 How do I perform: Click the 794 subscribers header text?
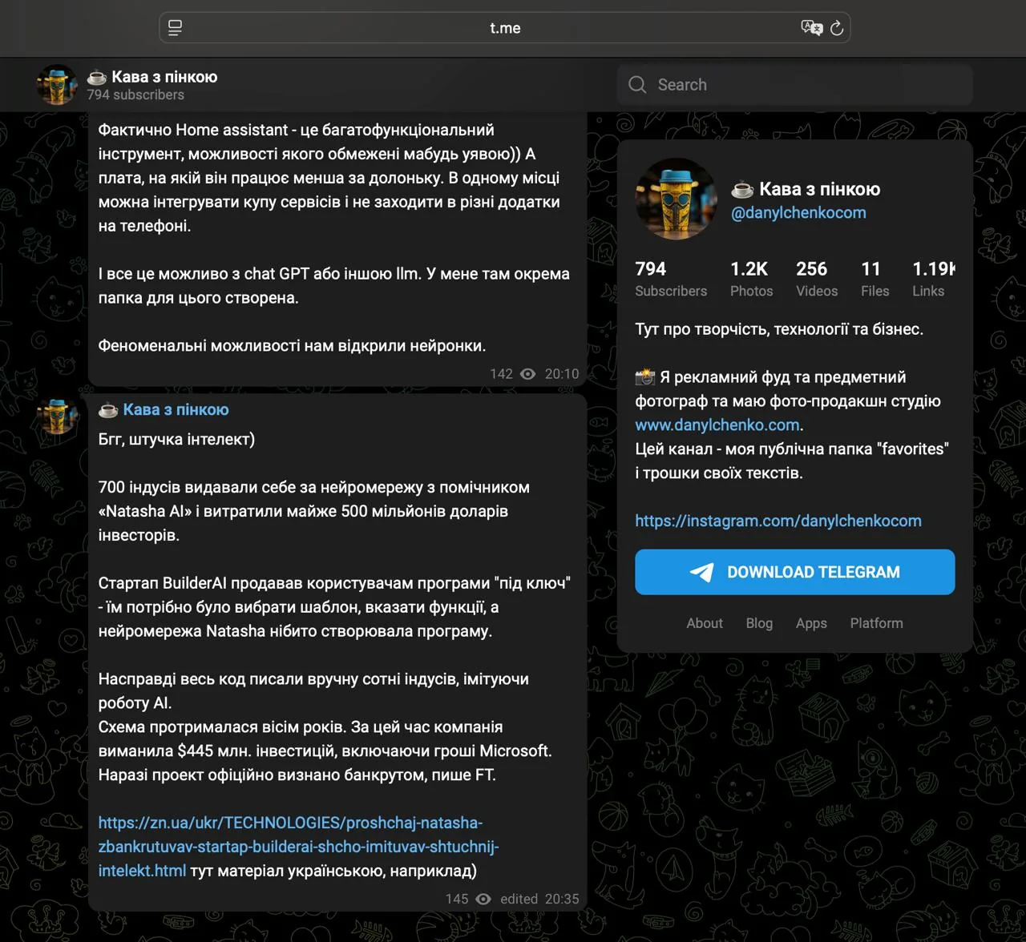[x=135, y=95]
